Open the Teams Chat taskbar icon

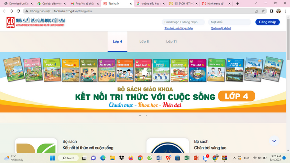coord(93,158)
